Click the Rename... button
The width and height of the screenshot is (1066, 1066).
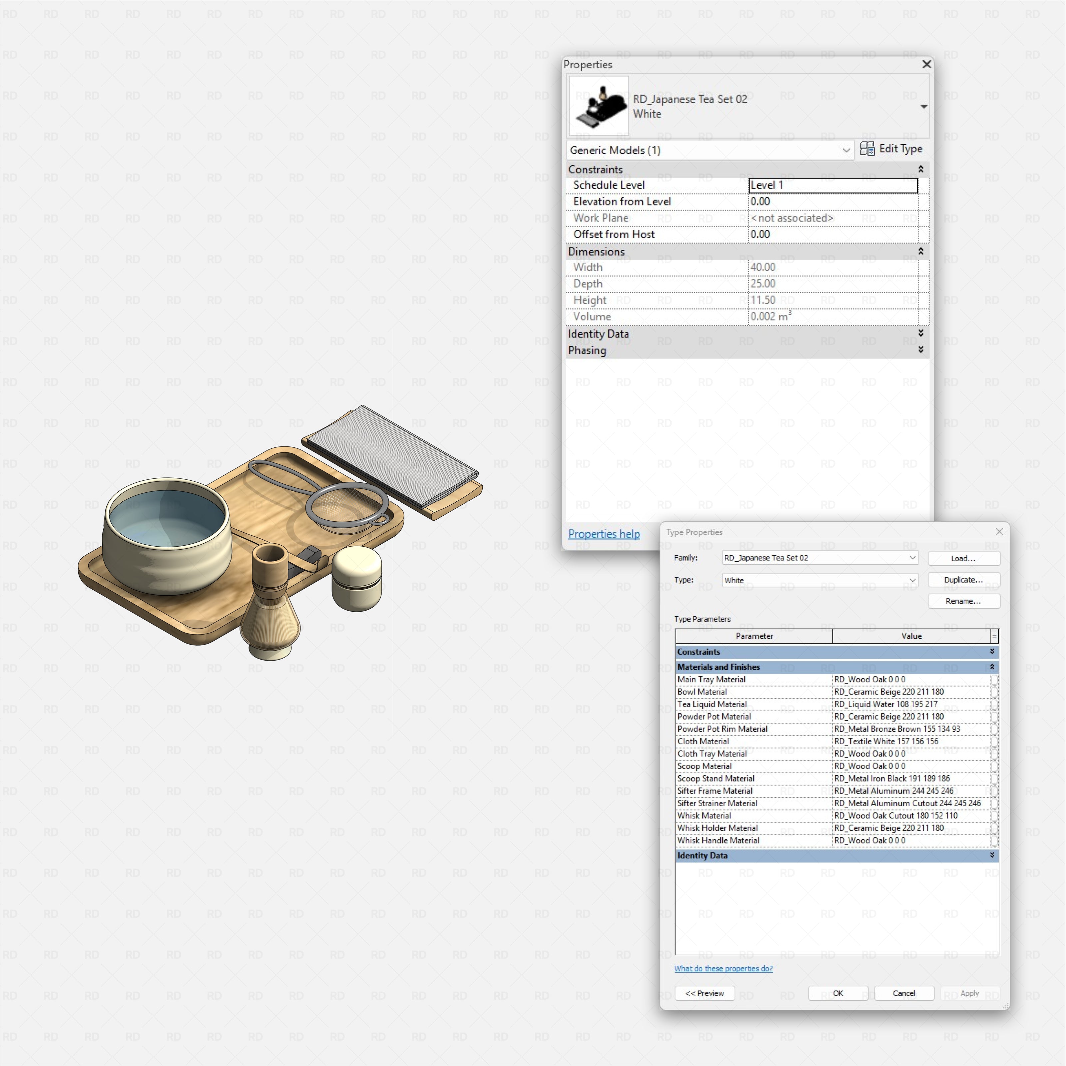(x=964, y=601)
